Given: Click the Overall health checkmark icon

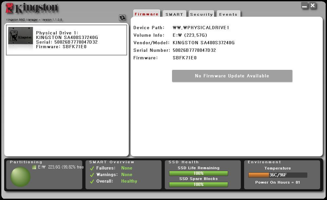Looking at the screenshot, I should pos(92,181).
